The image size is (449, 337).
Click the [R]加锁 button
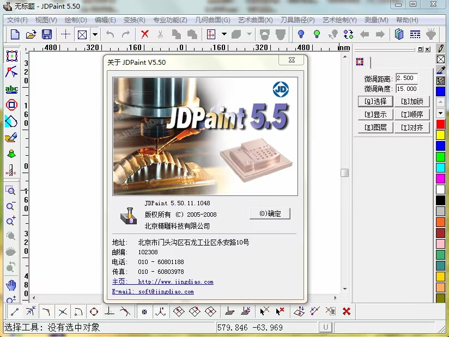[x=412, y=101]
